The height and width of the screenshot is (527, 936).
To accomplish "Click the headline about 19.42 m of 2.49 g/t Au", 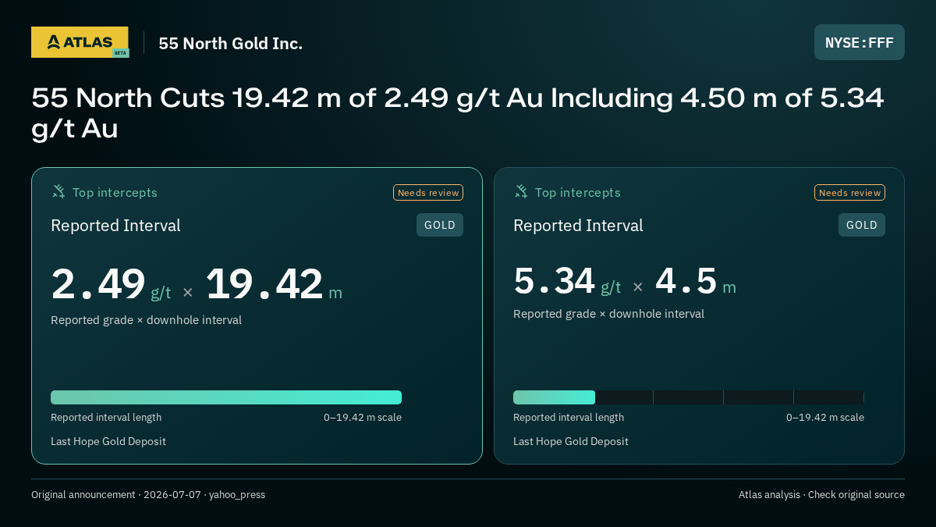I will click(x=458, y=112).
